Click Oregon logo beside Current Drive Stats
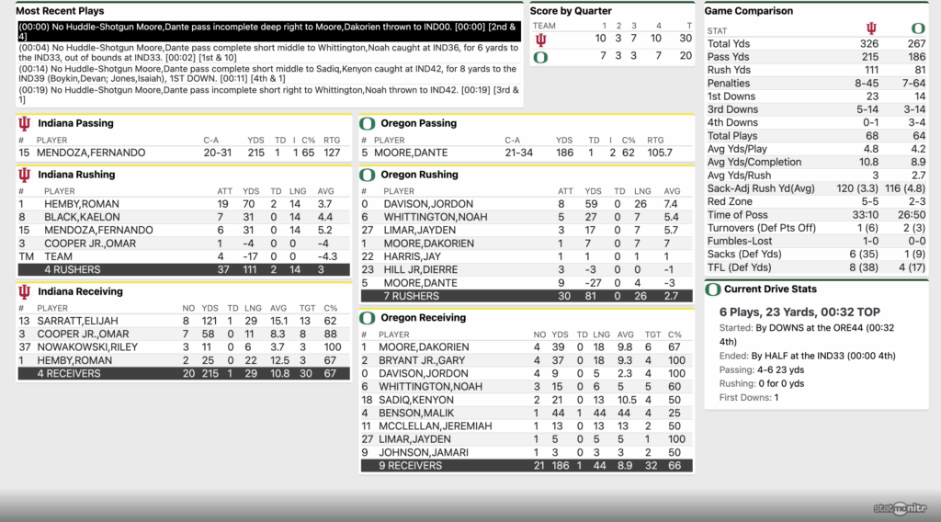Screen dimensions: 941x522 tap(713, 289)
